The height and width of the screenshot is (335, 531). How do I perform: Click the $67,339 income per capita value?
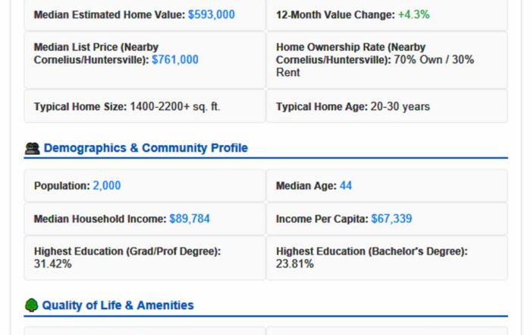[x=391, y=219]
